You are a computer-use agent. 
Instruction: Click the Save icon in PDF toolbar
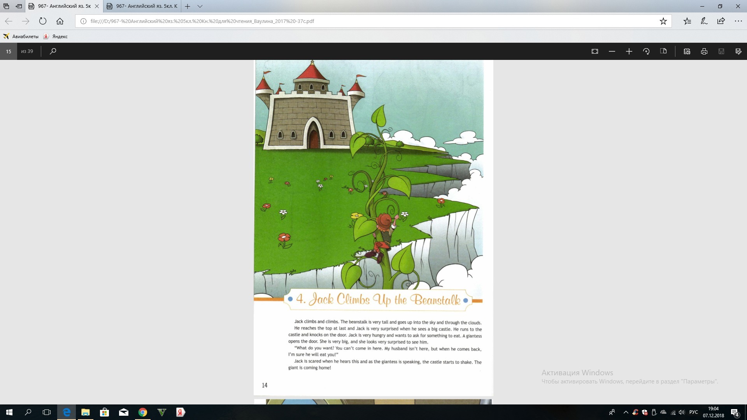coord(721,51)
